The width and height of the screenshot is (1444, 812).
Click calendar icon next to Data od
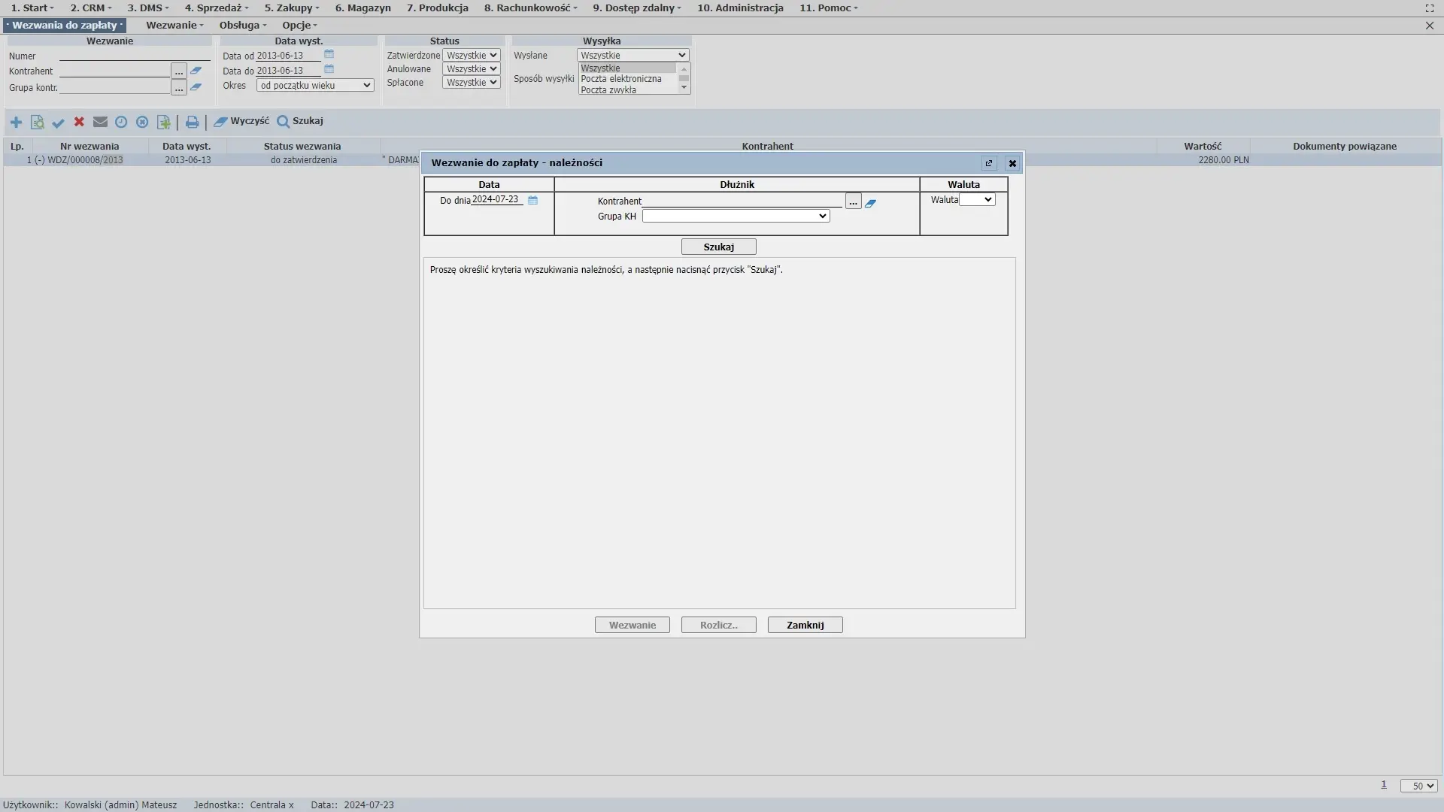coord(329,55)
